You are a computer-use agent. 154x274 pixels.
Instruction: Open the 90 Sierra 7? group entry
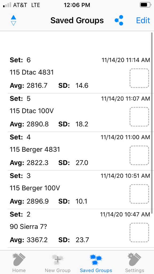pyautogui.click(x=79, y=229)
